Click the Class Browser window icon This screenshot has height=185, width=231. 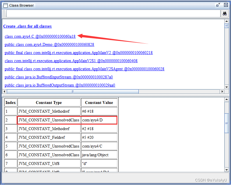5,6
